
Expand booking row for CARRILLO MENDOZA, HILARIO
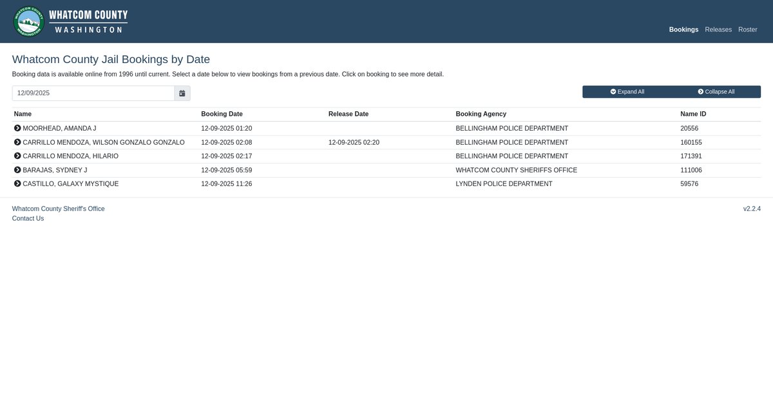tap(17, 156)
